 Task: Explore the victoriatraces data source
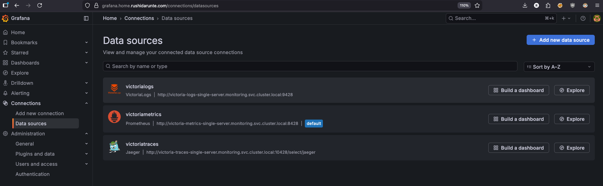click(x=572, y=148)
